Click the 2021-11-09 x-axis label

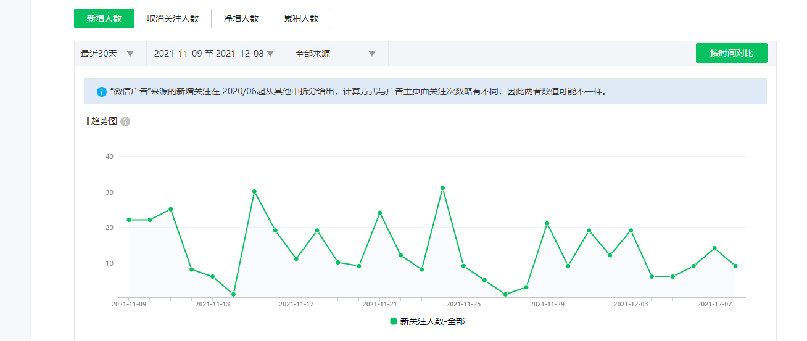point(129,304)
